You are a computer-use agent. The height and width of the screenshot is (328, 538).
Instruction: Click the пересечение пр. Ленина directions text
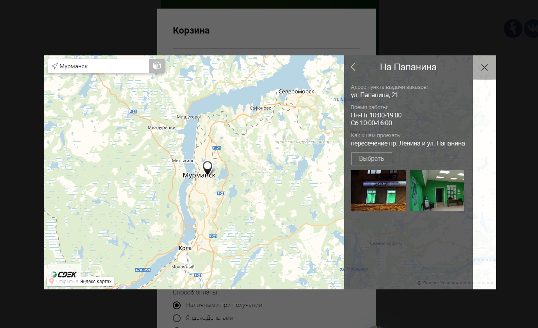click(408, 143)
